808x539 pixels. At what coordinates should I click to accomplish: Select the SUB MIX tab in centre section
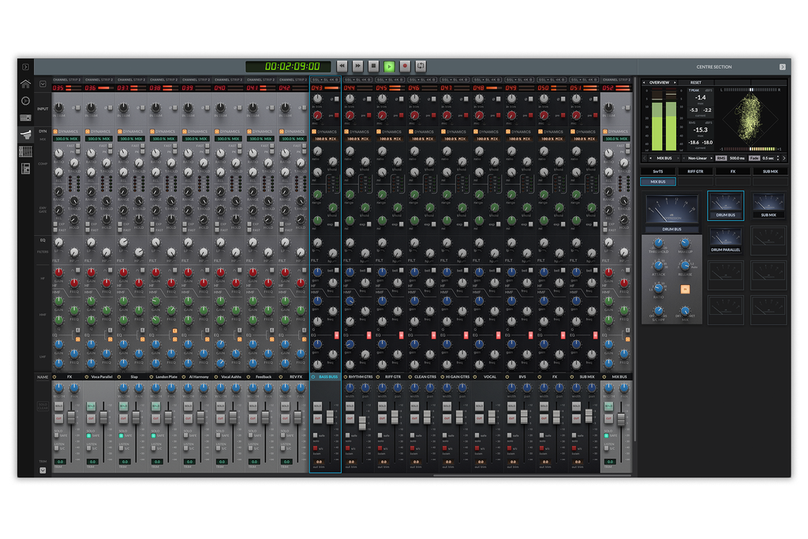pyautogui.click(x=771, y=171)
